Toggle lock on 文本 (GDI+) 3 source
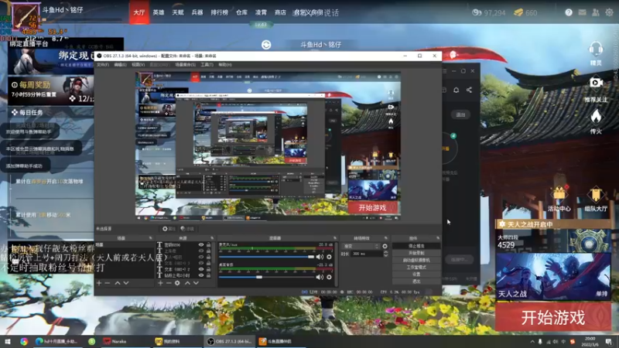This screenshot has width=619, height=348. [x=208, y=263]
